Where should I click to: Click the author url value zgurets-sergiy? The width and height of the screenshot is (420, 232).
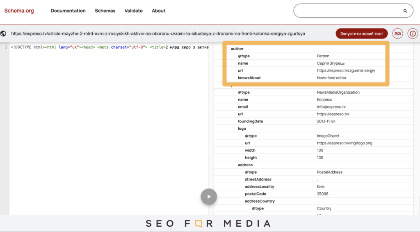[346, 70]
